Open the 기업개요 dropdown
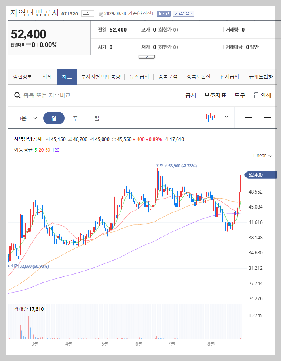The width and height of the screenshot is (281, 361). point(183,13)
